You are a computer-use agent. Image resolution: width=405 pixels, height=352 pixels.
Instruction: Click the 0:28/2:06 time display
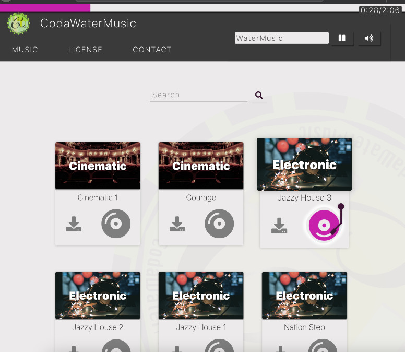pyautogui.click(x=380, y=10)
